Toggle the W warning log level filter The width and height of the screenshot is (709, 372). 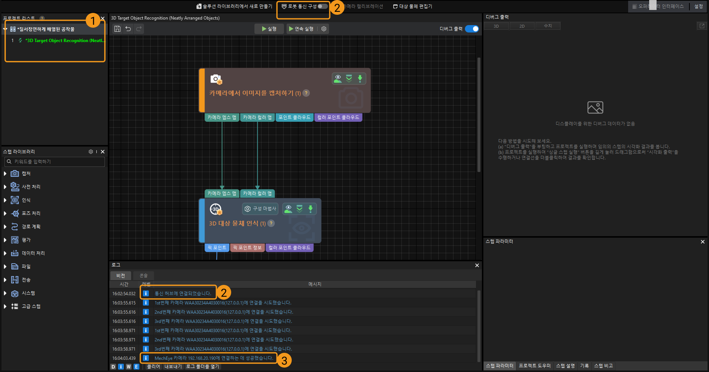click(x=129, y=366)
